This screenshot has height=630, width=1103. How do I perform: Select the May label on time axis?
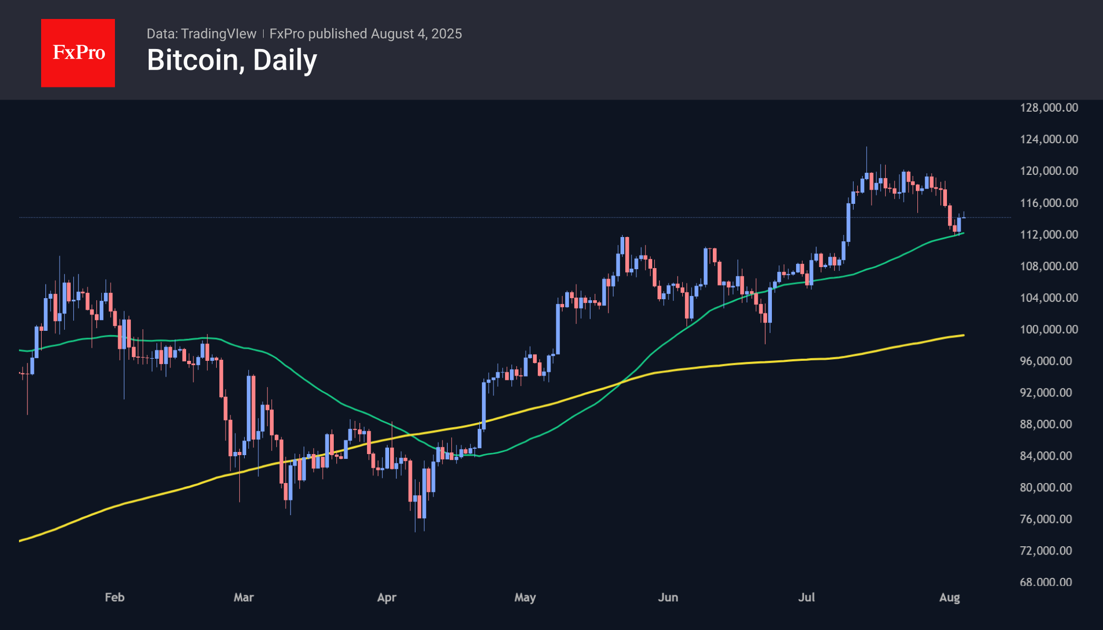[x=525, y=597]
